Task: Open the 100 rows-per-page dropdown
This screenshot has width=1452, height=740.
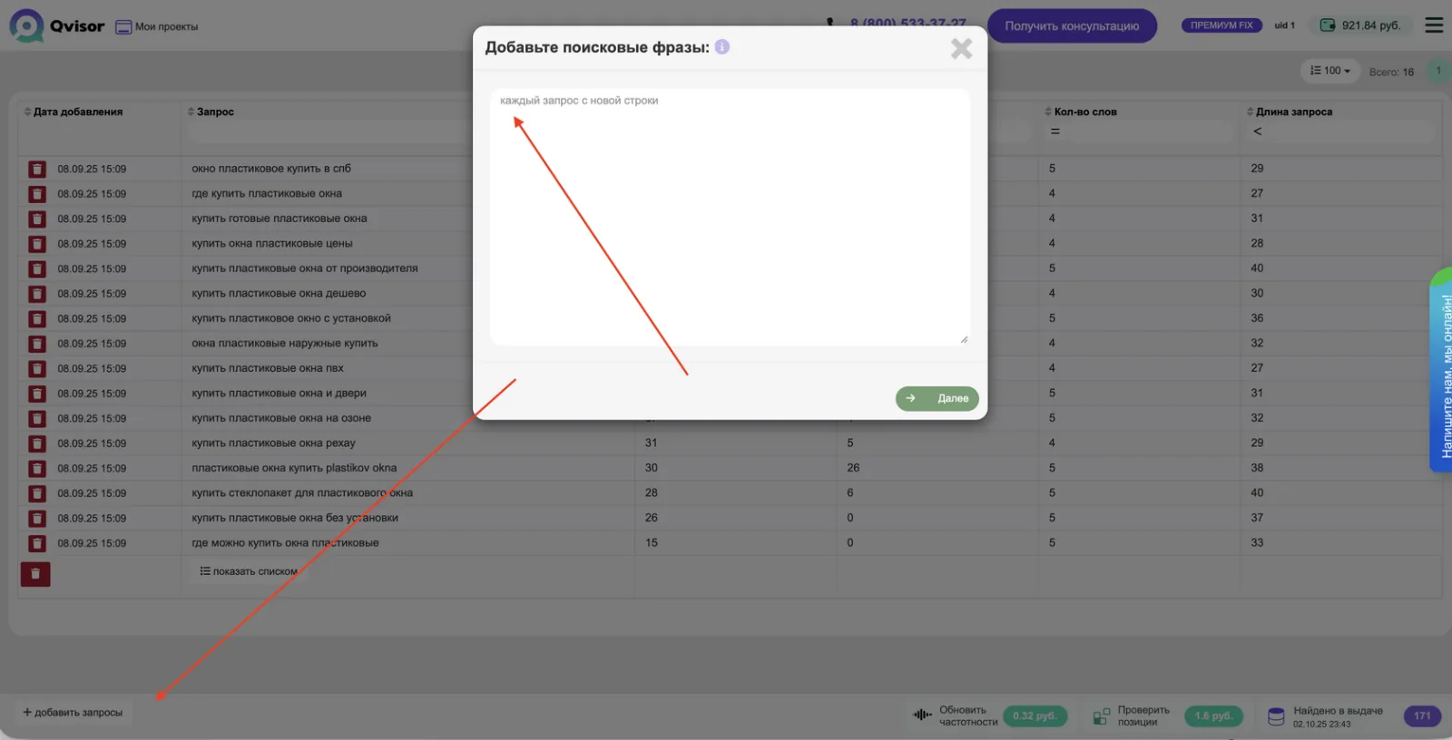Action: (1330, 71)
